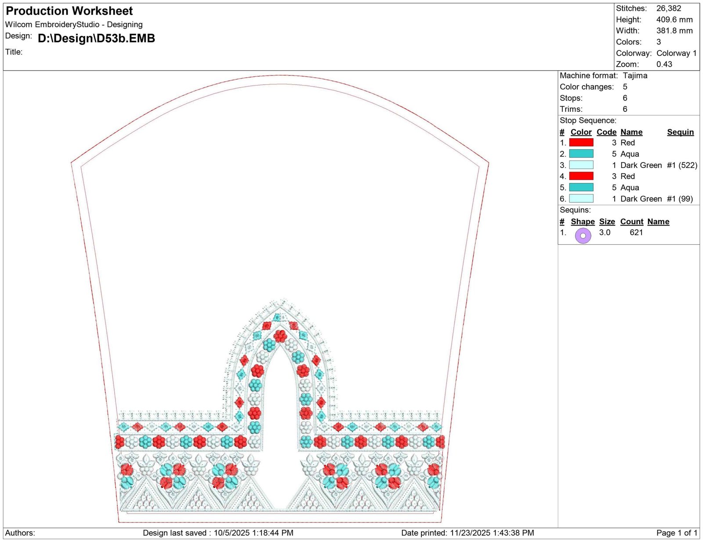Image resolution: width=703 pixels, height=540 pixels.
Task: Click the Stitches value 26,382
Action: click(x=669, y=8)
